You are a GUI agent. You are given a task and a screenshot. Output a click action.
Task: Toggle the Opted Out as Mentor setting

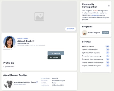(107, 49)
